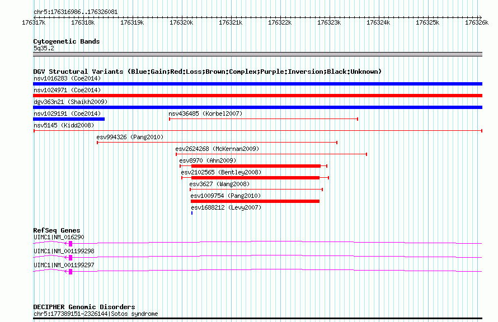
Task: Click the 176324k ruler tick label
Action: click(378, 22)
